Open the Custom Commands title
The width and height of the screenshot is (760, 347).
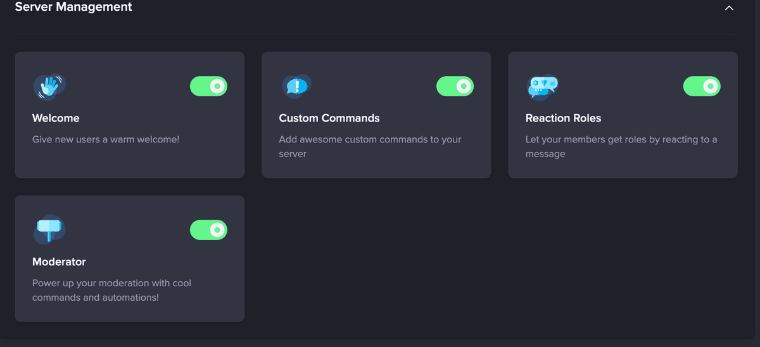pyautogui.click(x=329, y=118)
